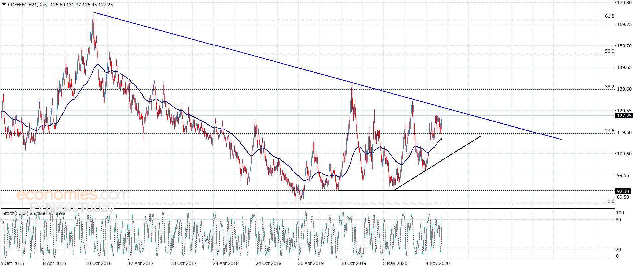Select the high value 131.37 in header
Viewport: 636px width, 268px height.
74,5
